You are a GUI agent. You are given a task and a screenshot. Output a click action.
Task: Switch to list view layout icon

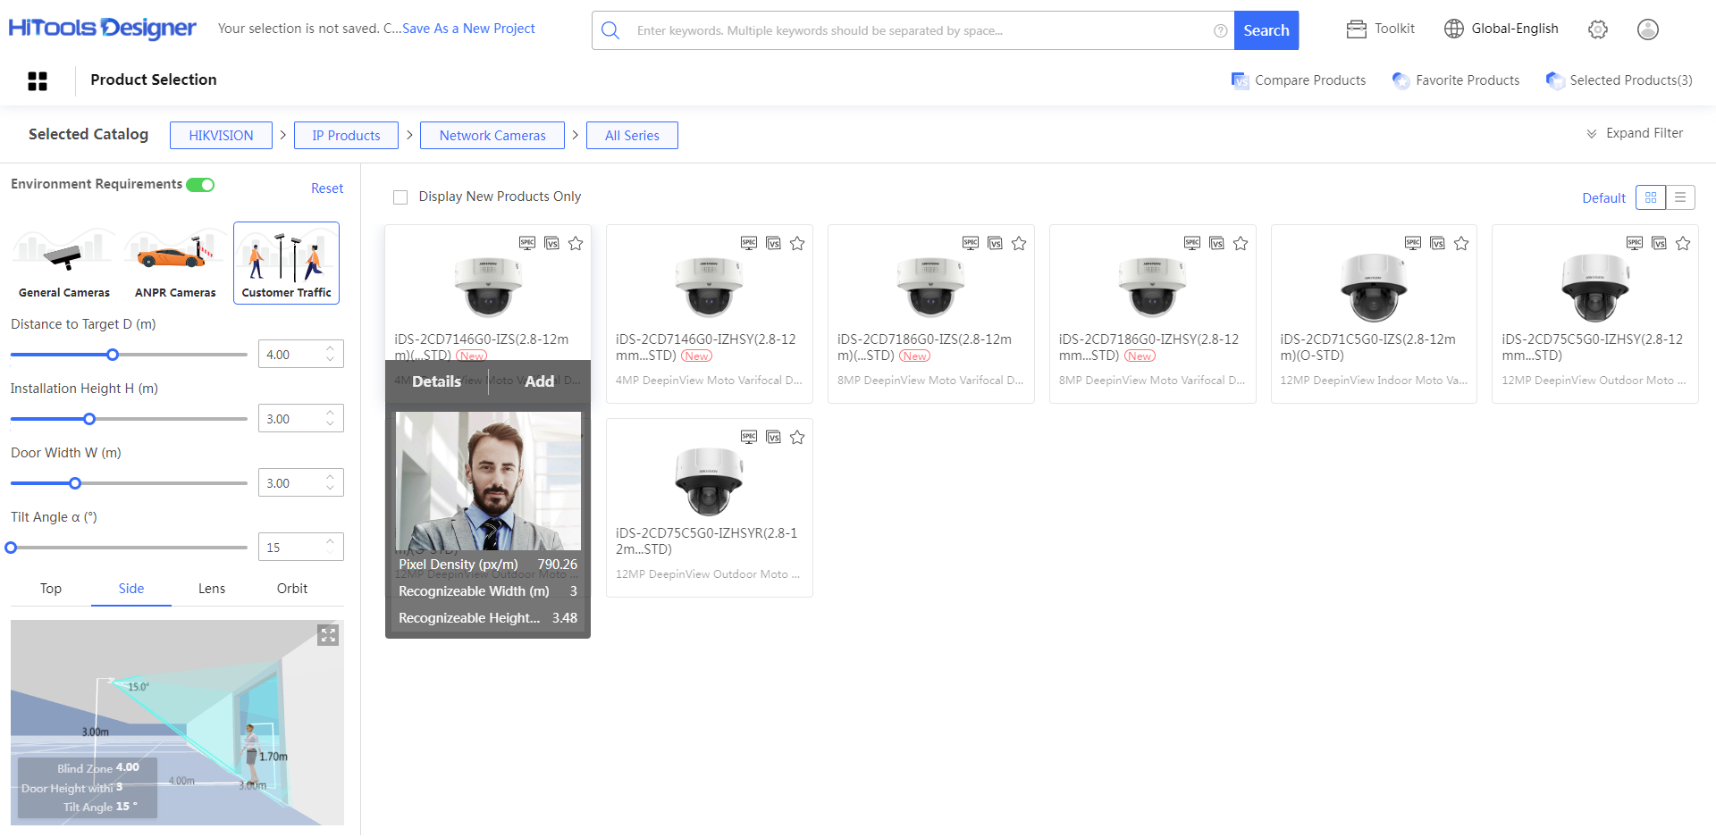click(1680, 197)
